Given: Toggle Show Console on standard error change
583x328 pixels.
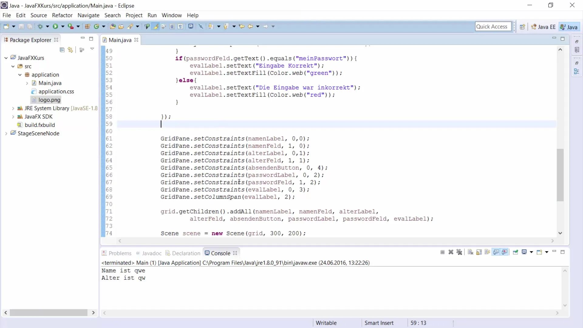Looking at the screenshot, I should (x=505, y=252).
